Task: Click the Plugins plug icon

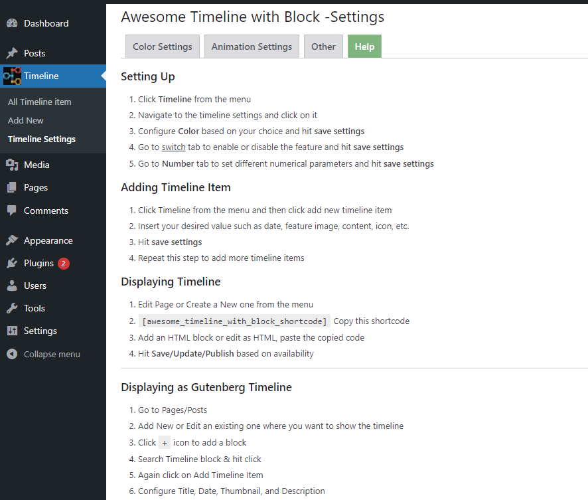Action: click(12, 264)
